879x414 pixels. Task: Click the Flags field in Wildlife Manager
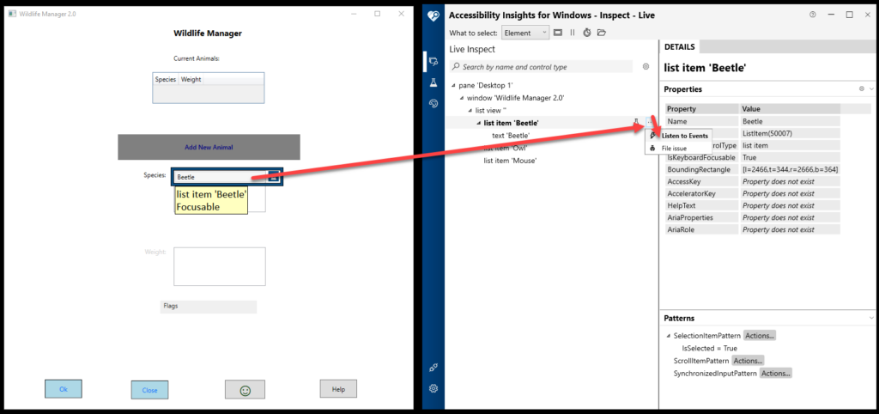point(208,307)
